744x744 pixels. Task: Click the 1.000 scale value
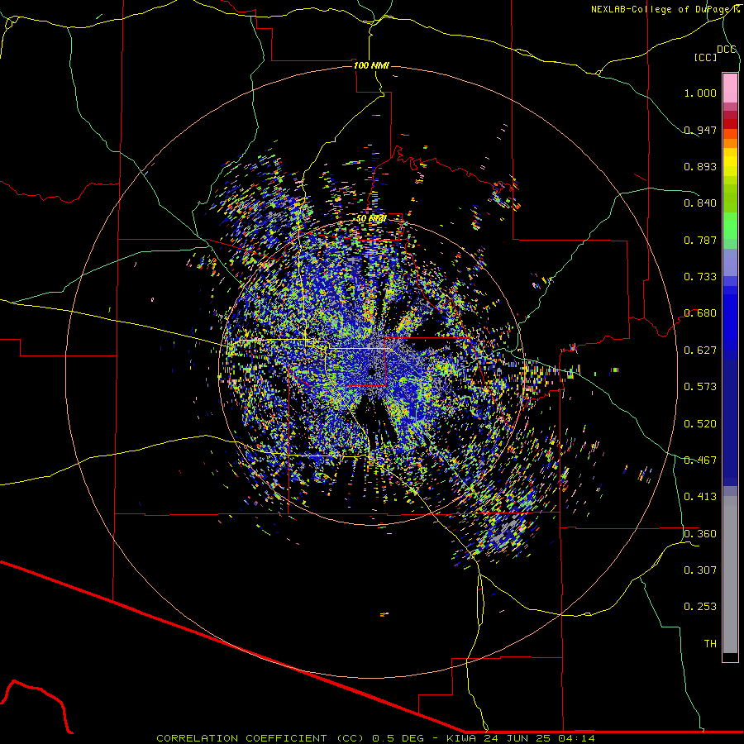pyautogui.click(x=700, y=93)
